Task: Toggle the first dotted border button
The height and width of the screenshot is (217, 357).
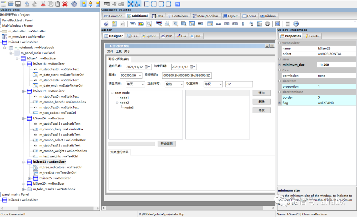Action: click(147, 4)
